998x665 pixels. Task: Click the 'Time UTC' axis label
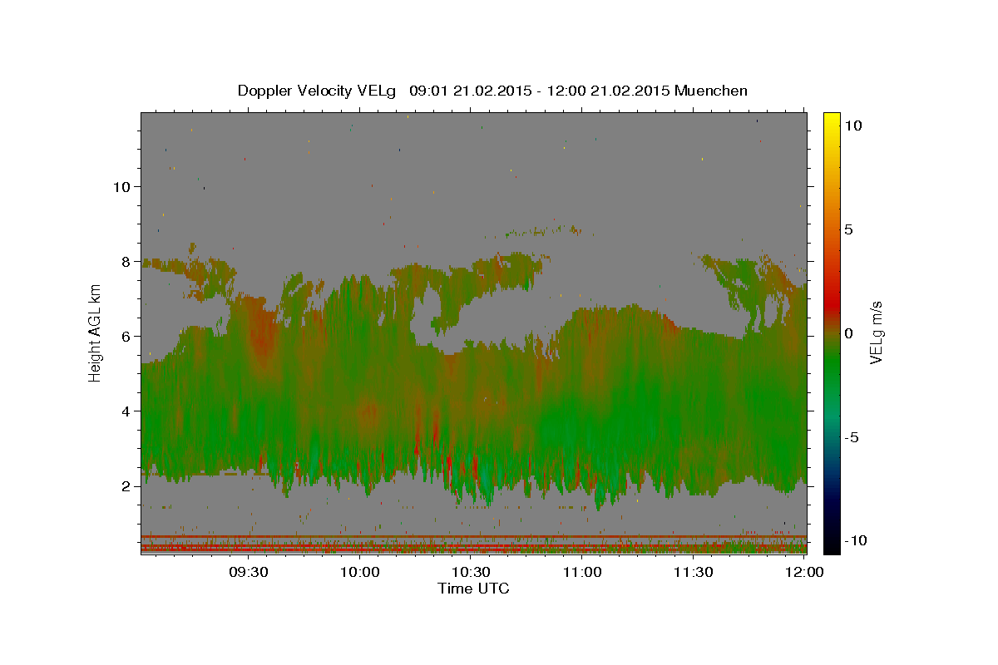473,589
